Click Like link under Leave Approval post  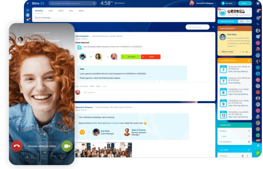(77, 86)
